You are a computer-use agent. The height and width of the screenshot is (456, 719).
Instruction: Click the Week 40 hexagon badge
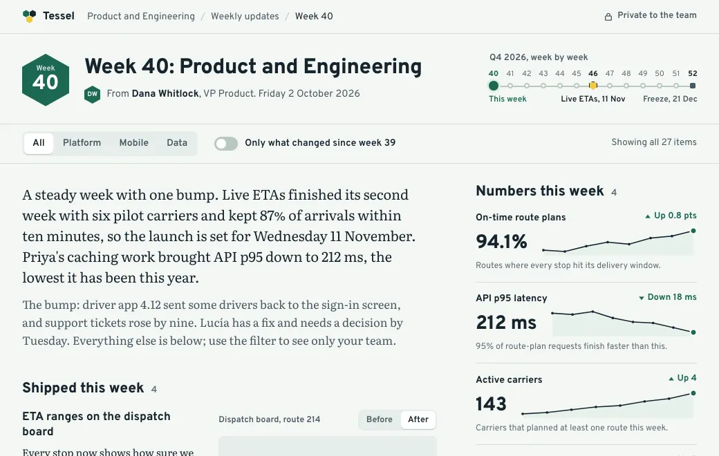click(x=46, y=79)
